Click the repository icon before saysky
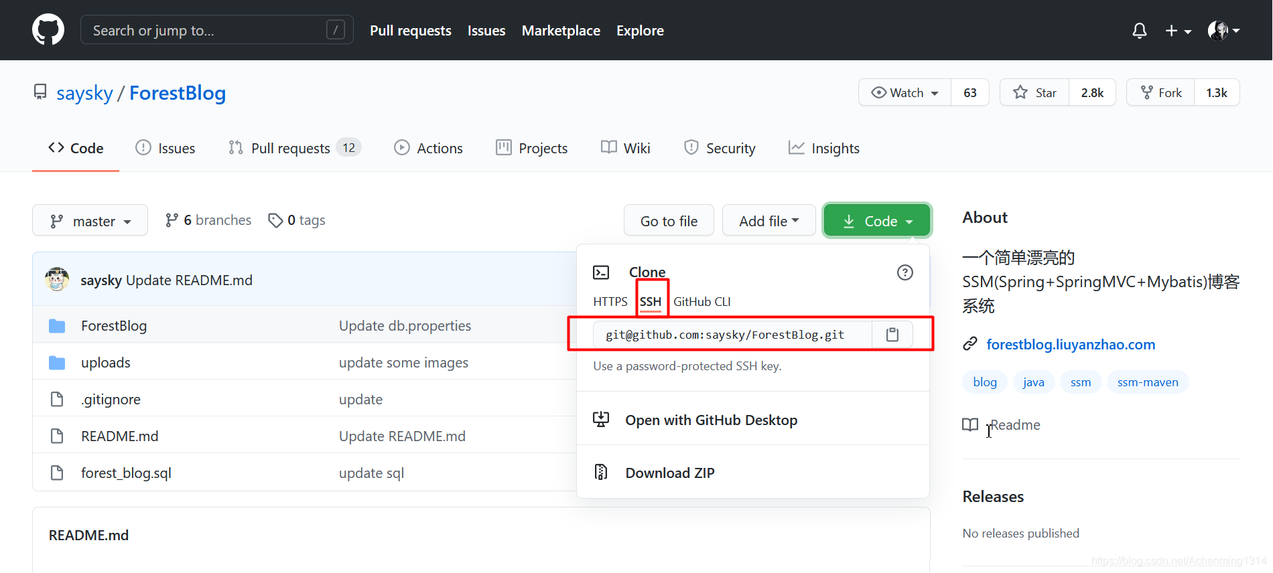This screenshot has width=1273, height=573. tap(40, 92)
